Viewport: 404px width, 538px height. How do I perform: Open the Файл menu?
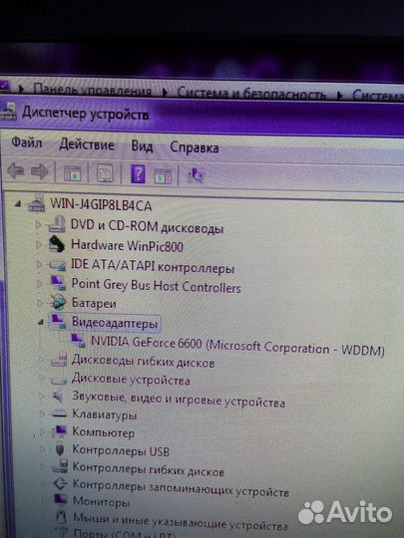point(27,142)
